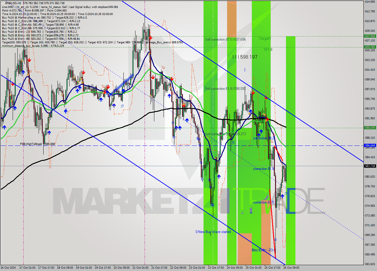Click 'FSB-HighToBreak | 586.668' label
The width and height of the screenshot is (377, 271).
pyautogui.click(x=37, y=144)
